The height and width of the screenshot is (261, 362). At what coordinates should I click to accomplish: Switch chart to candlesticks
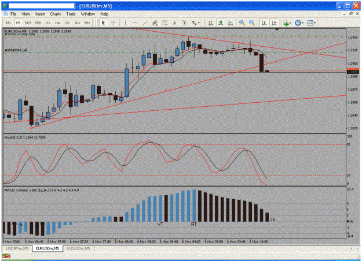(221, 23)
